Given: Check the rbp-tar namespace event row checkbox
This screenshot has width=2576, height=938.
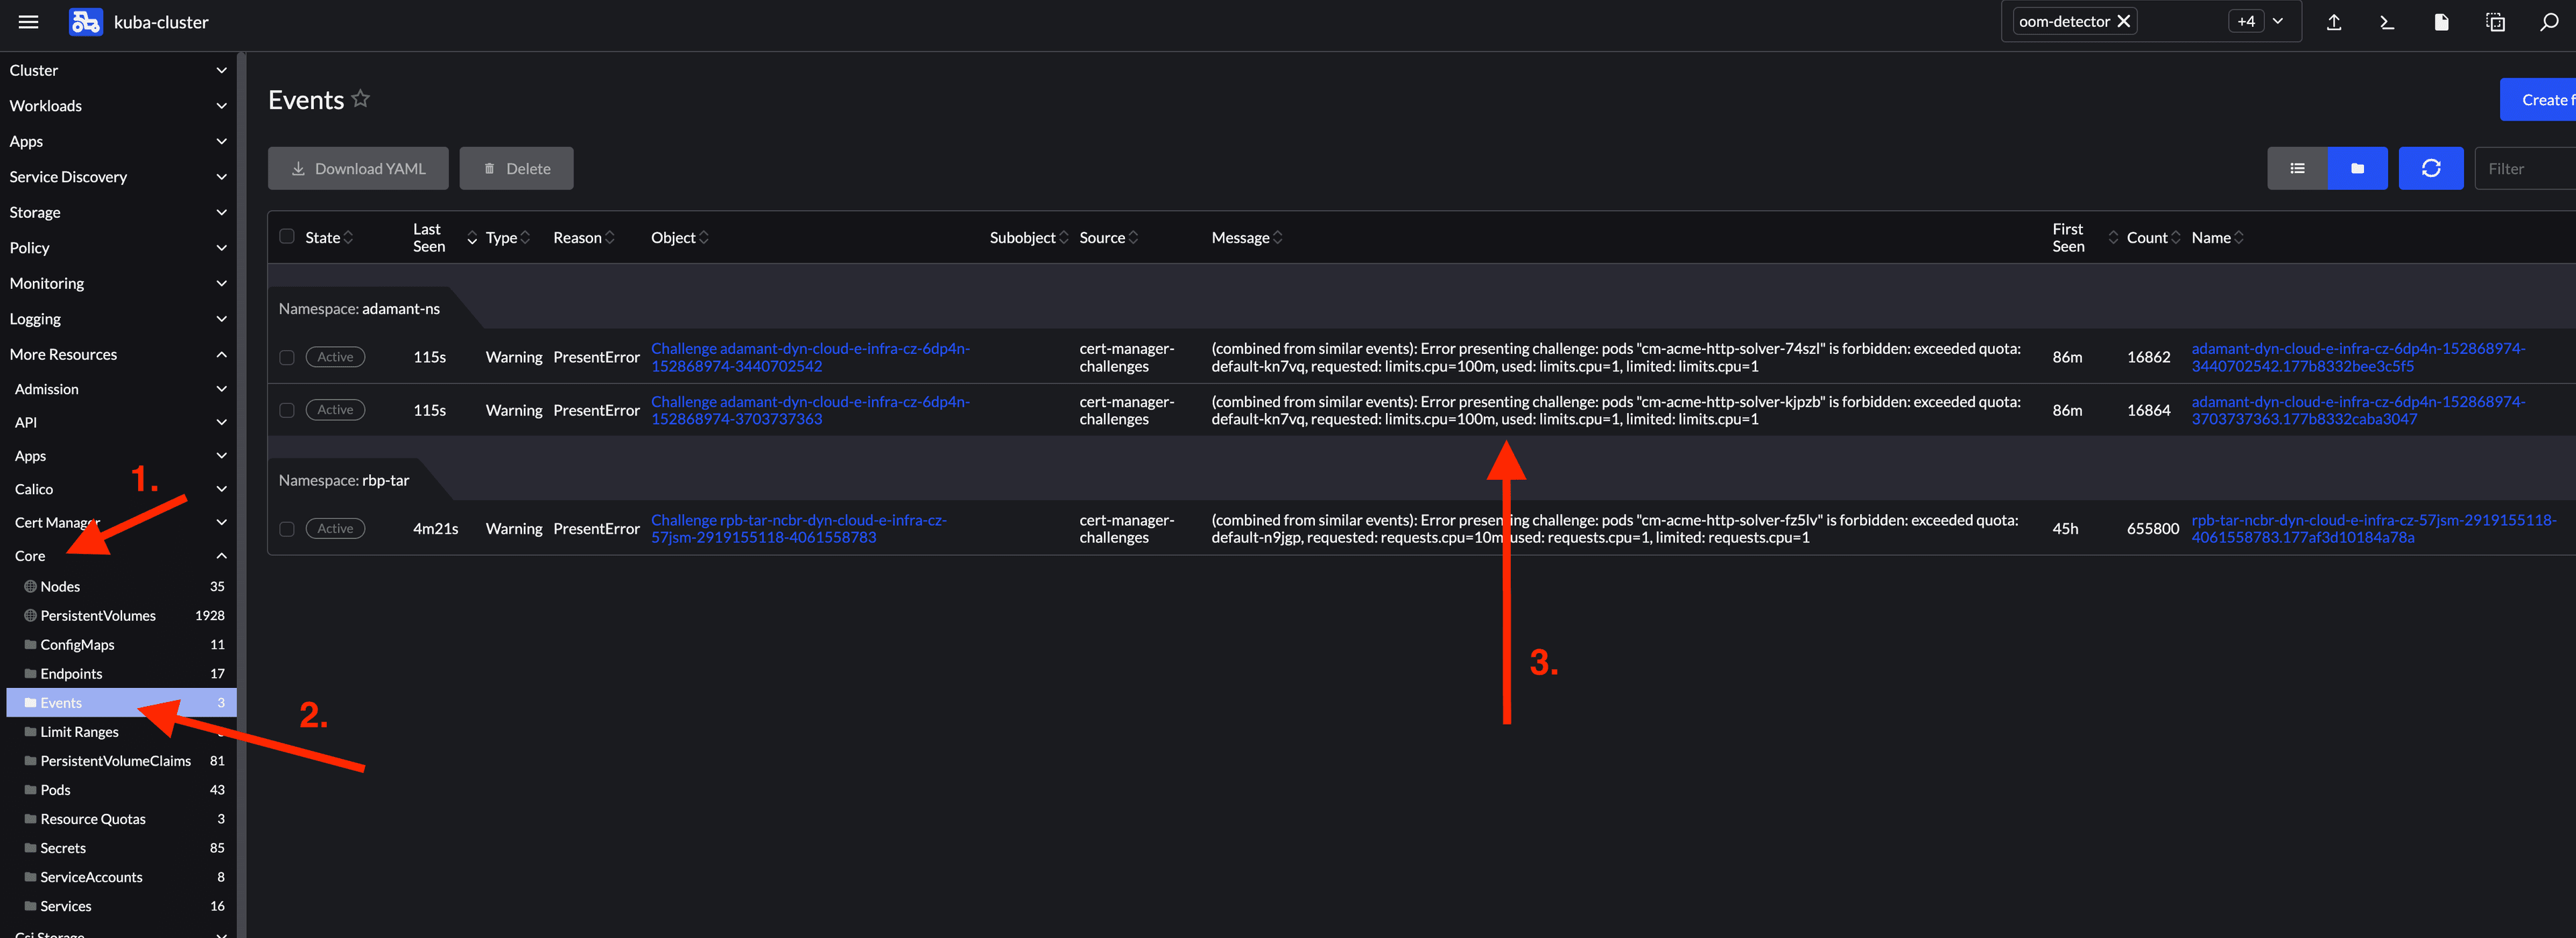Looking at the screenshot, I should [287, 529].
